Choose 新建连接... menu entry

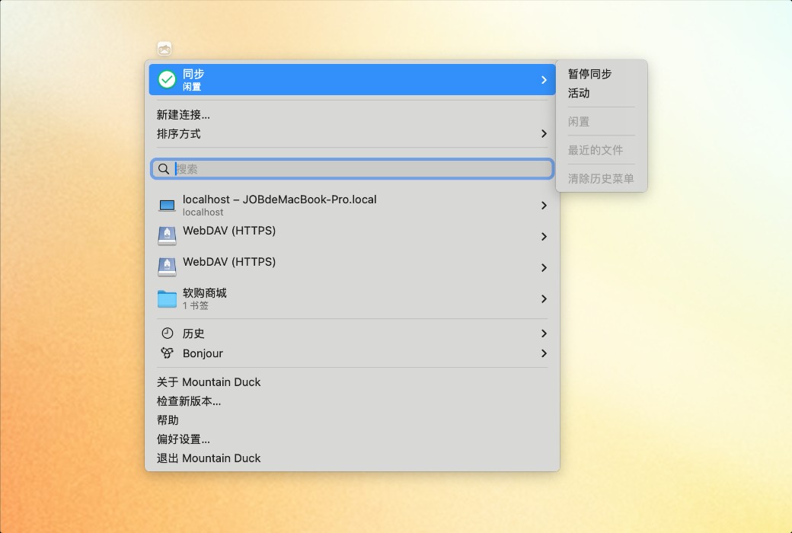[x=183, y=115]
